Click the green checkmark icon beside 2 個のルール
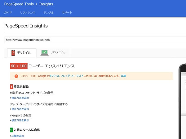Screen dimensions: 186x139 11,130
